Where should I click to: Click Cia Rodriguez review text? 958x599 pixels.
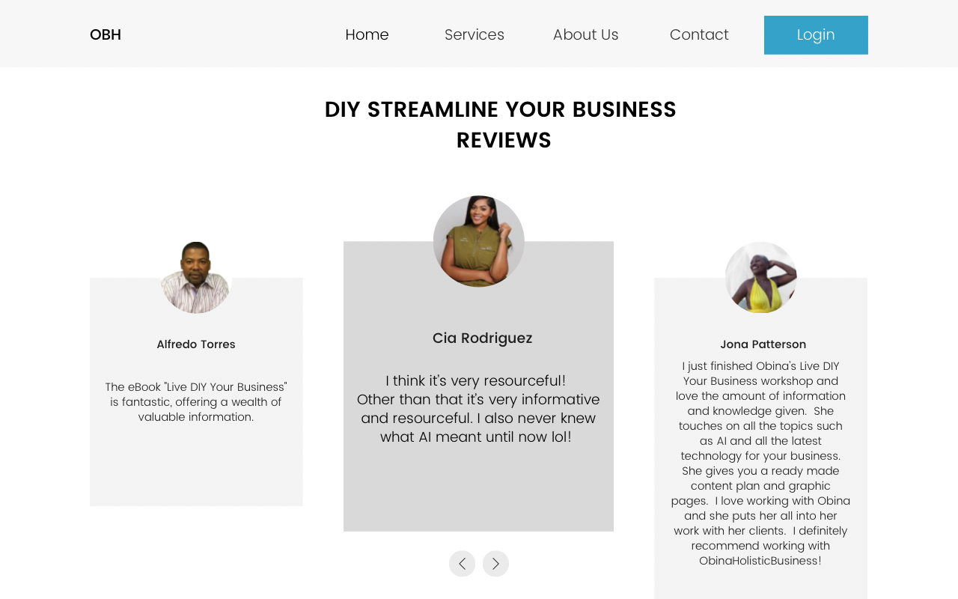[478, 409]
